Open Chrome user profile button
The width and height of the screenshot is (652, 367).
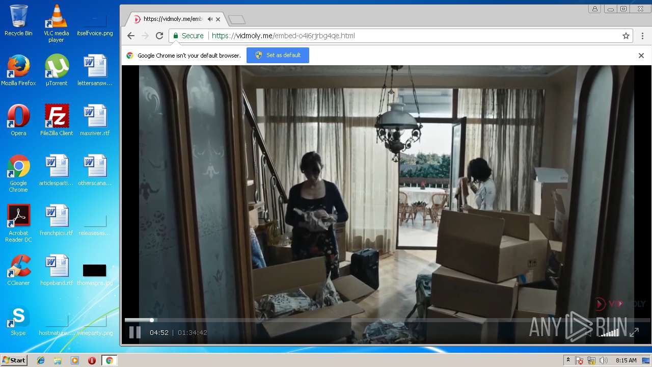(594, 9)
